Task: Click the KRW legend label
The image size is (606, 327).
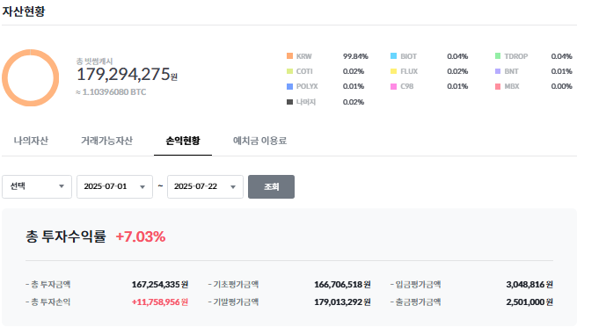Action: tap(303, 56)
